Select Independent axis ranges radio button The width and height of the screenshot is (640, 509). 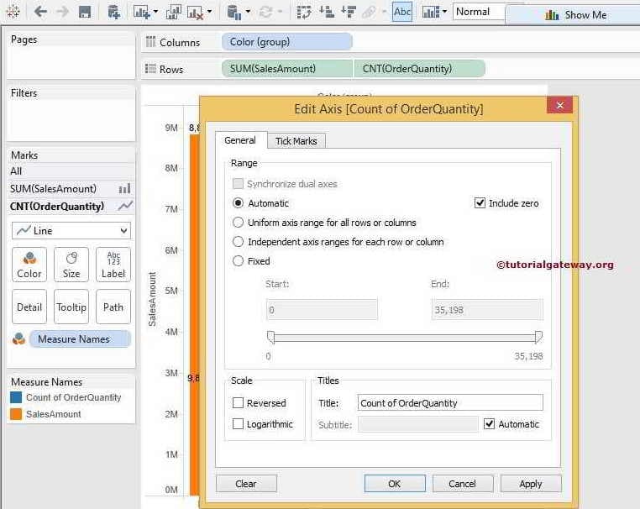coord(238,242)
